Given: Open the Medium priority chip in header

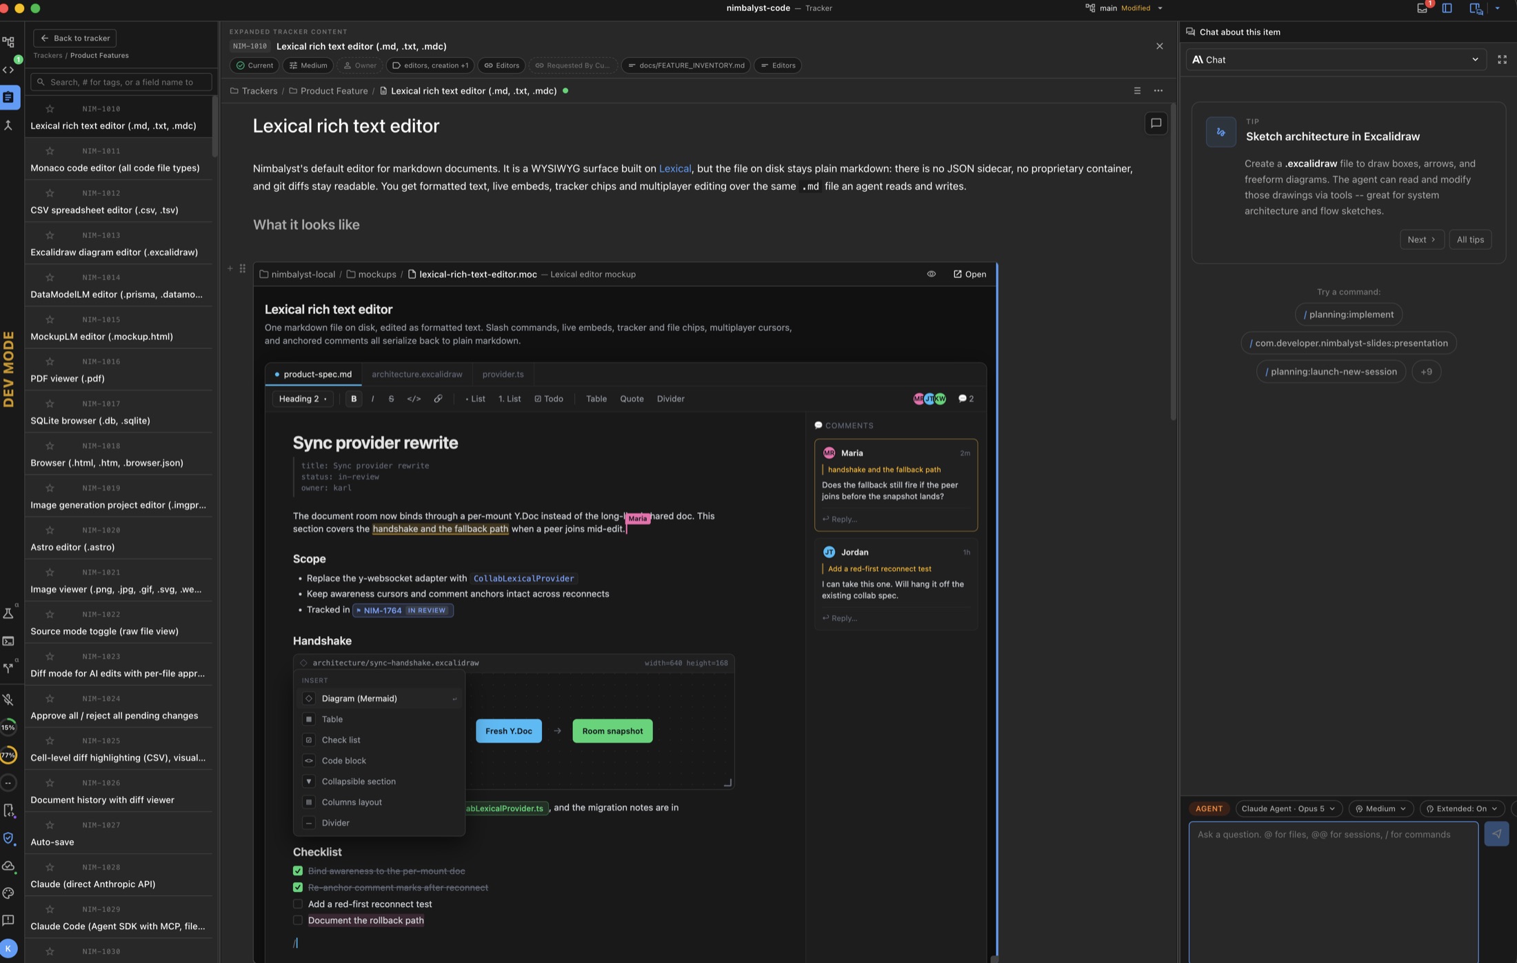Looking at the screenshot, I should (308, 66).
